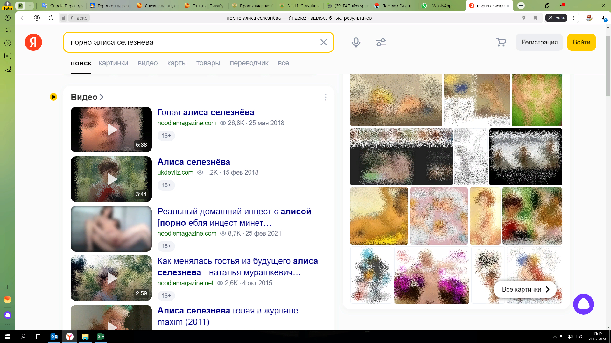
Task: Switch to the картинки search tab
Action: tap(113, 63)
